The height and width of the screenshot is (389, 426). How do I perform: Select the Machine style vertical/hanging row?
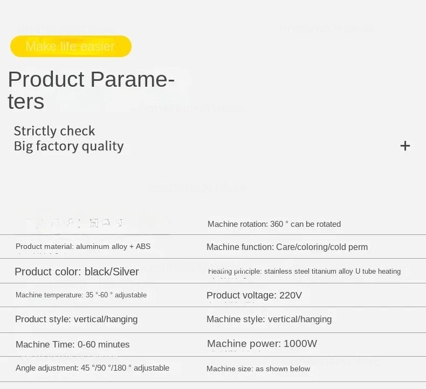coord(269,319)
